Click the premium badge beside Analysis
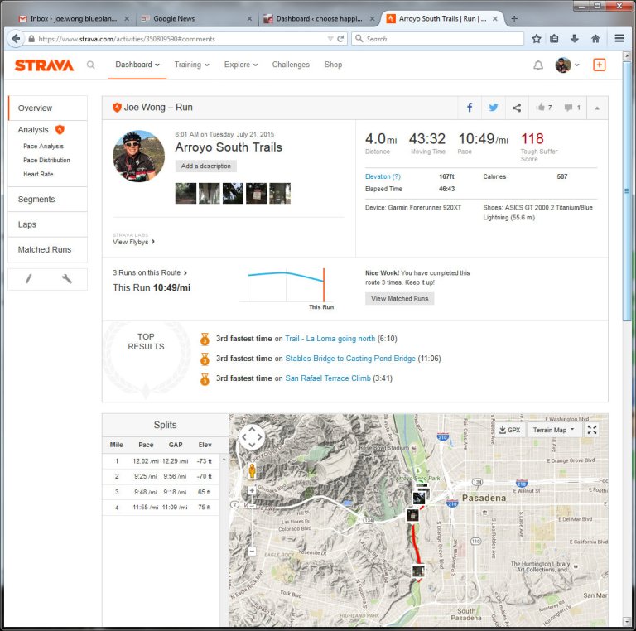The width and height of the screenshot is (636, 631). point(60,129)
